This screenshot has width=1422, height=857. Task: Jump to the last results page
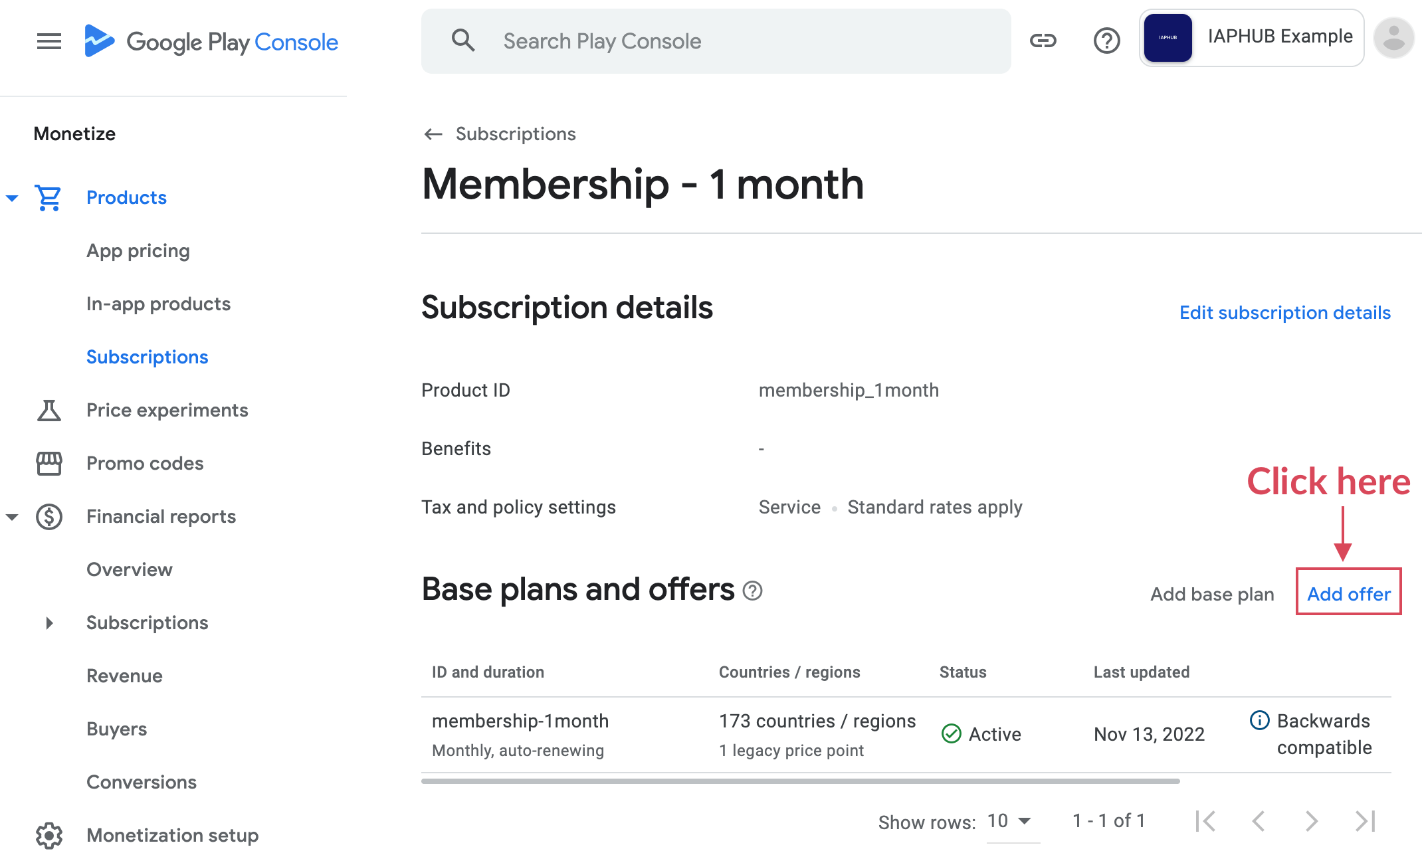click(1365, 821)
